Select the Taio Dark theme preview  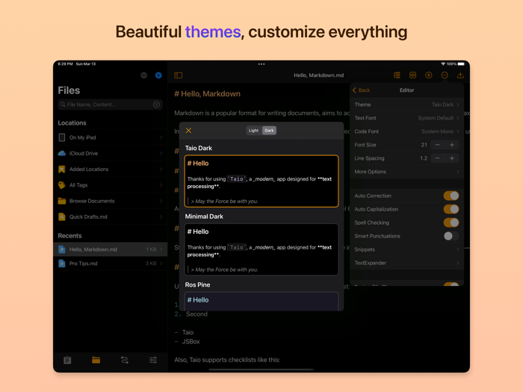(x=261, y=181)
